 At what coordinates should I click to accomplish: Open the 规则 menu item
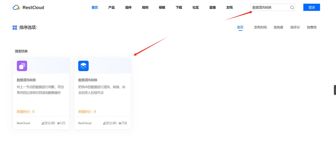coord(145,7)
